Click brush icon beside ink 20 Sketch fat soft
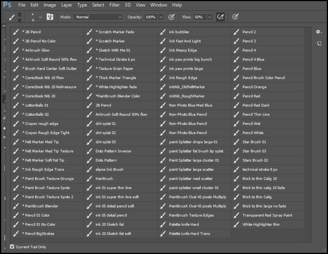Viewport: 328px width, 254px height. point(89,233)
